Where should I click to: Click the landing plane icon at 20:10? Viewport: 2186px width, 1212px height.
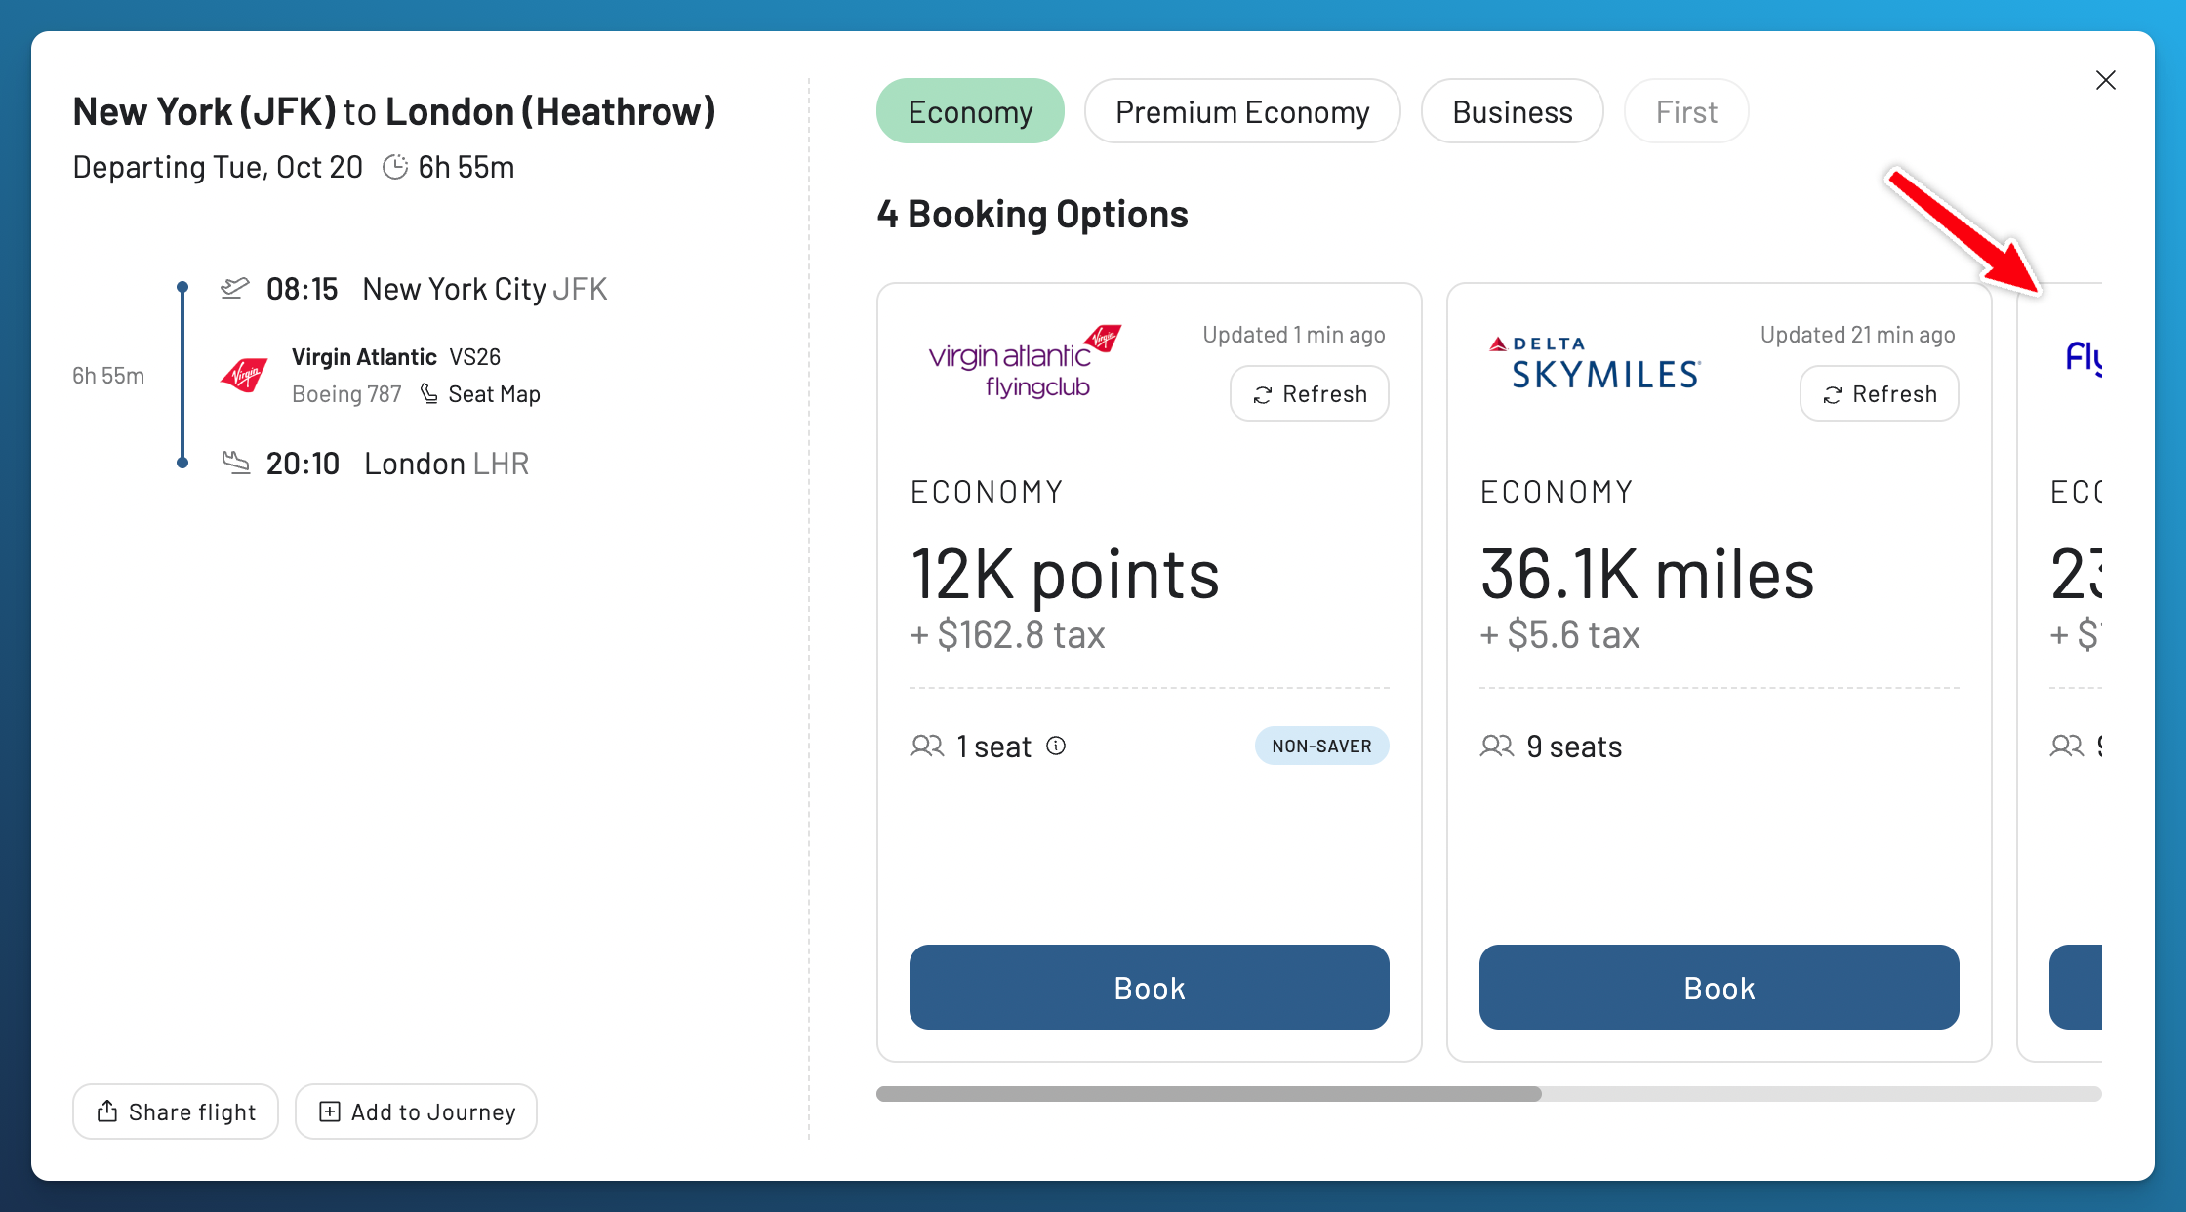pos(235,462)
